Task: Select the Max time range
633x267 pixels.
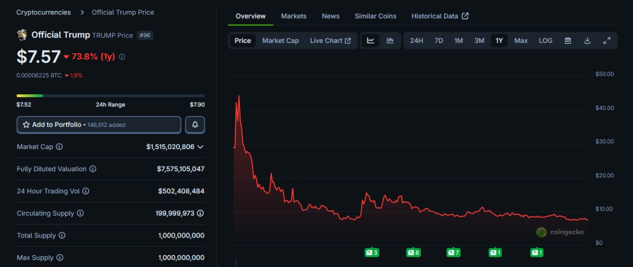Action: tap(521, 40)
